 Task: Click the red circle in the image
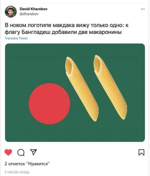pos(49,104)
